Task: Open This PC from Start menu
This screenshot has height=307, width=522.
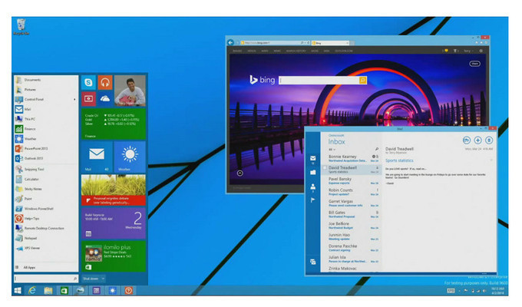Action: 46,119
